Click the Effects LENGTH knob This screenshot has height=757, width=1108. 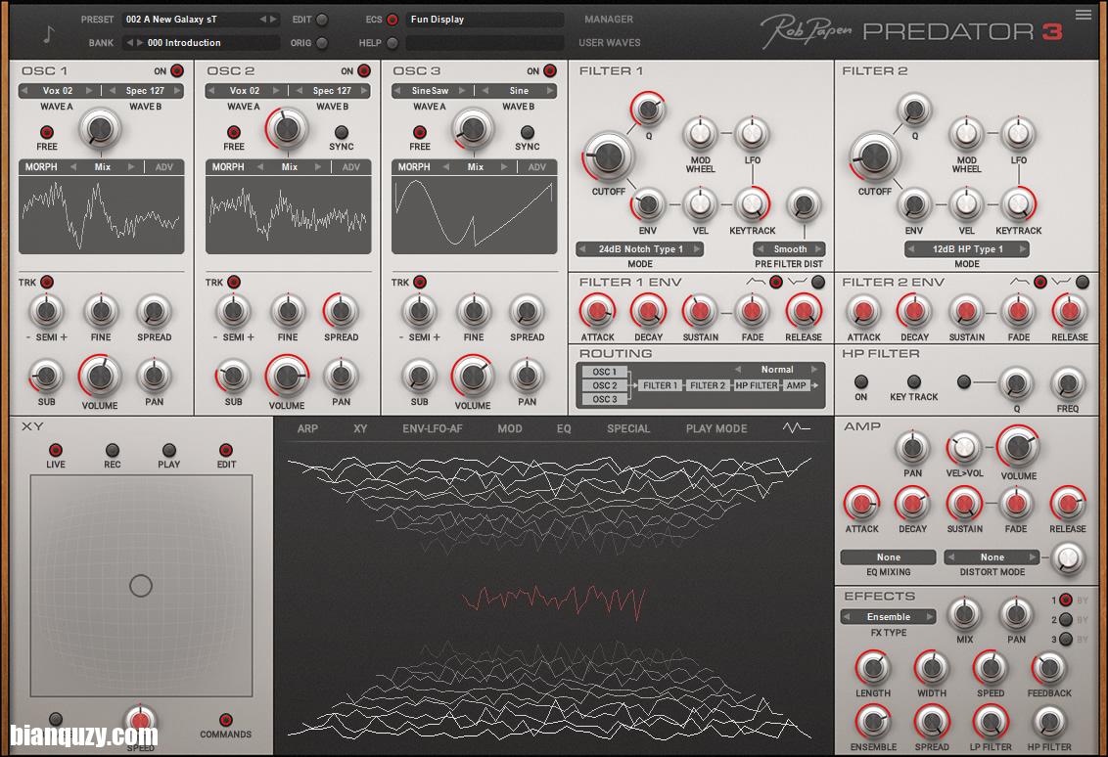[873, 668]
